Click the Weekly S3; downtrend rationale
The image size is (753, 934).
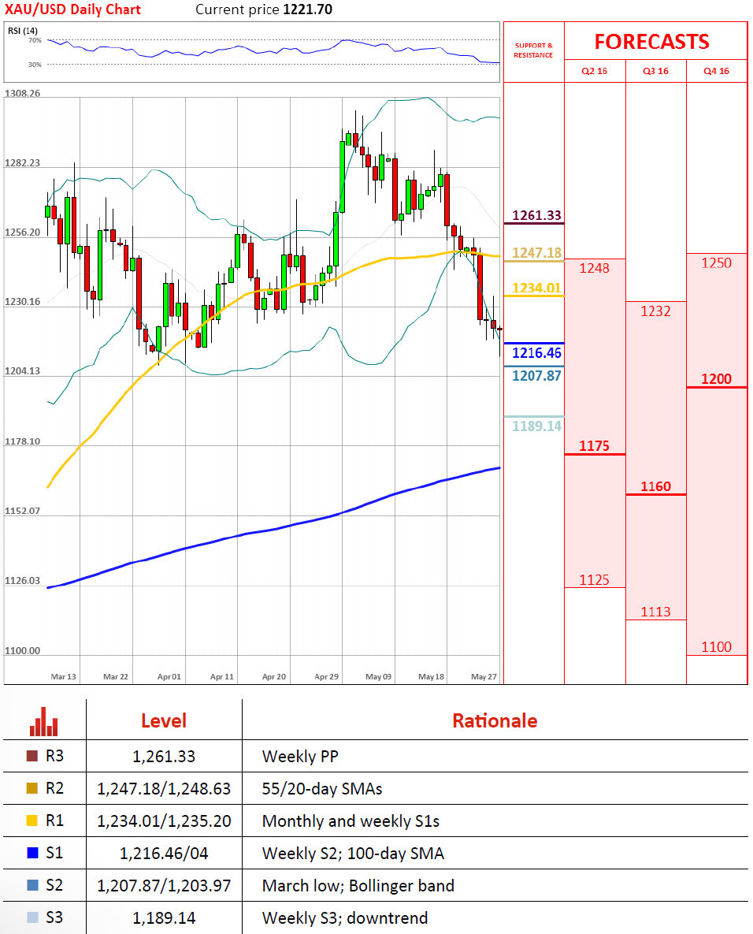[x=345, y=918]
